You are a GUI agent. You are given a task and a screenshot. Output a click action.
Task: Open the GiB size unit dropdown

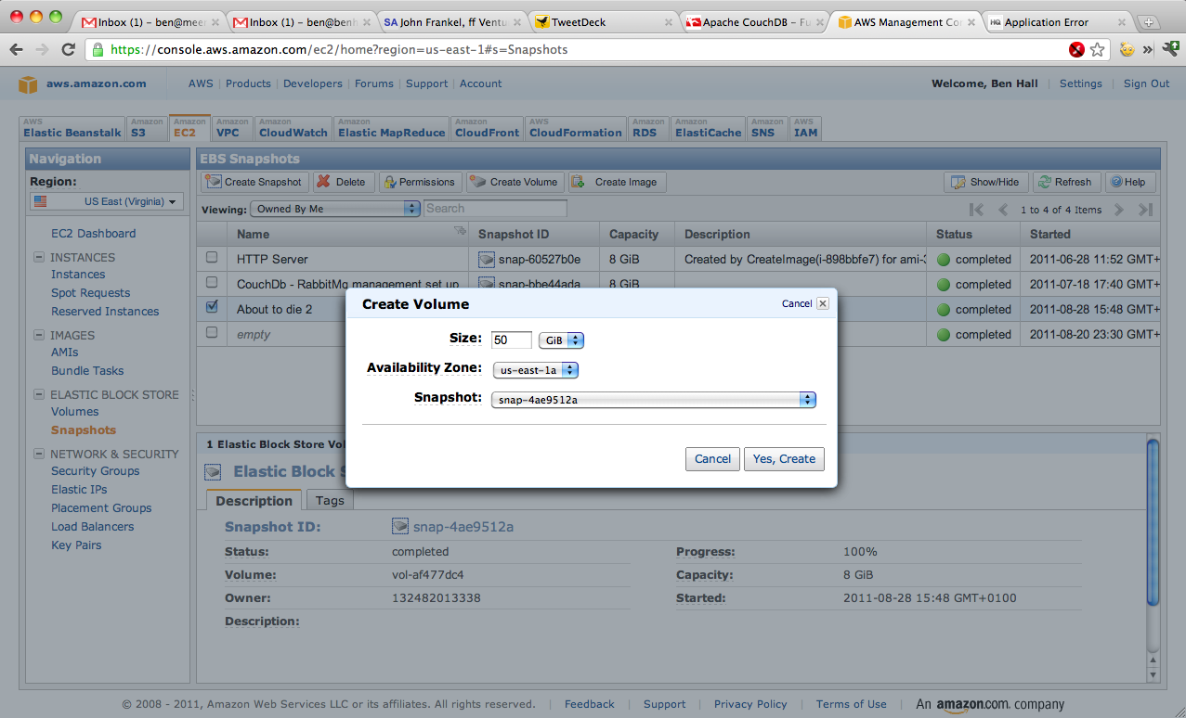(561, 340)
